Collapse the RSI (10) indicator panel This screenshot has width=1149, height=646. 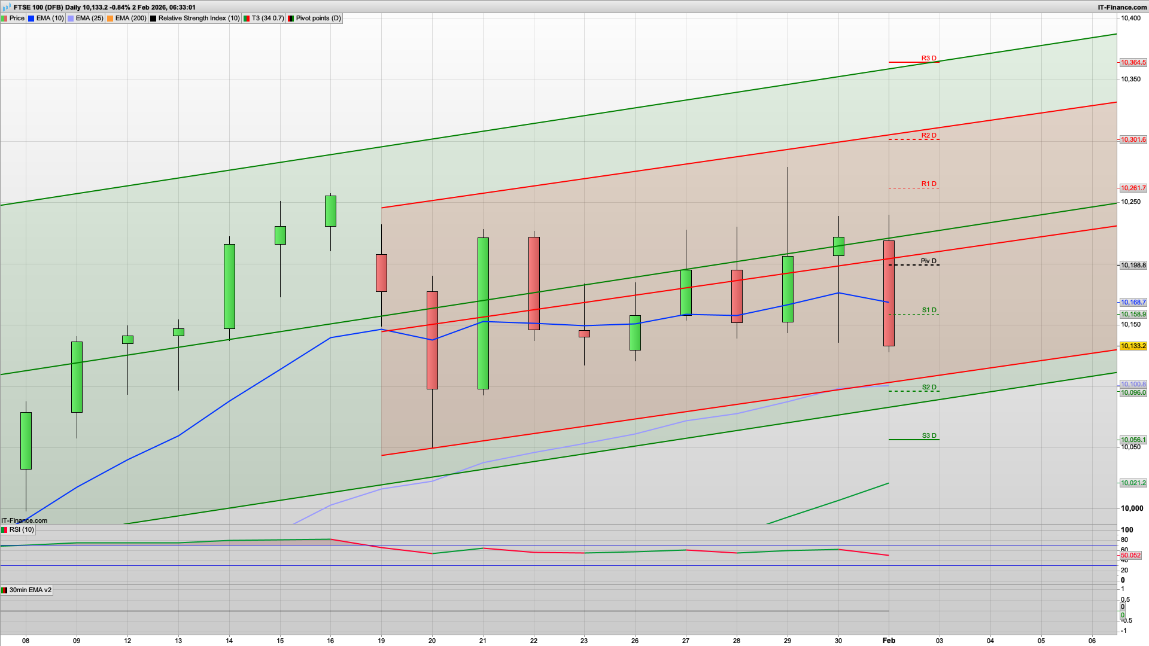[22, 530]
